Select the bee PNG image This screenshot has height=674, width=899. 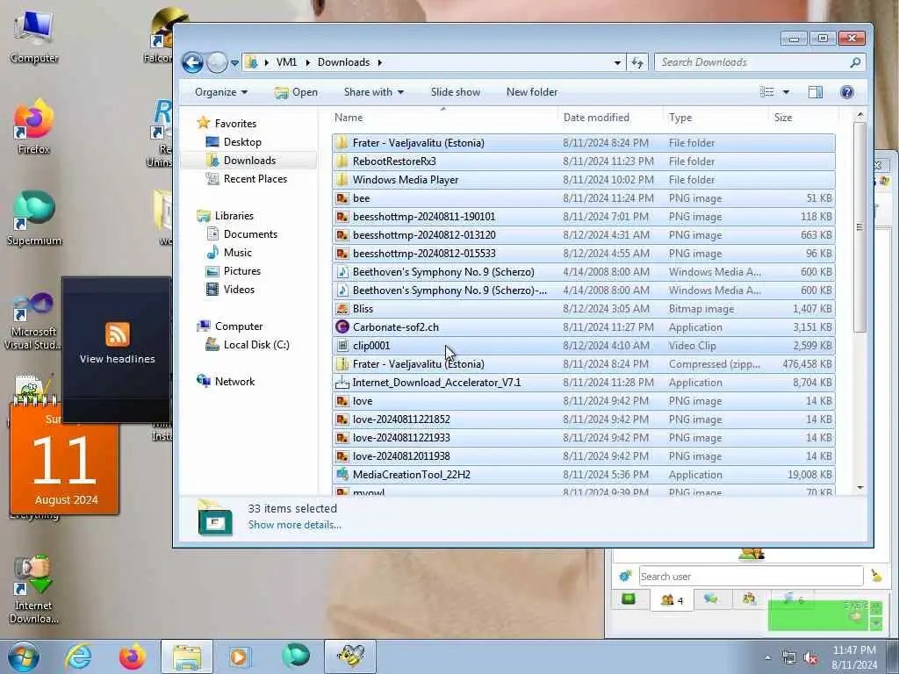583,197
